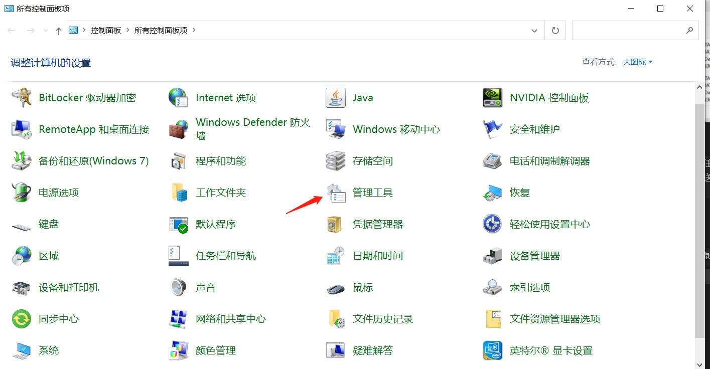This screenshot has height=369, width=710.
Task: Open the 管理工具 gear icon
Action: (336, 193)
